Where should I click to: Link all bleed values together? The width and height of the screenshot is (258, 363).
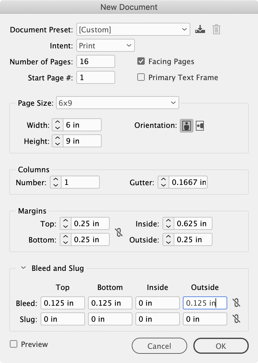click(237, 303)
